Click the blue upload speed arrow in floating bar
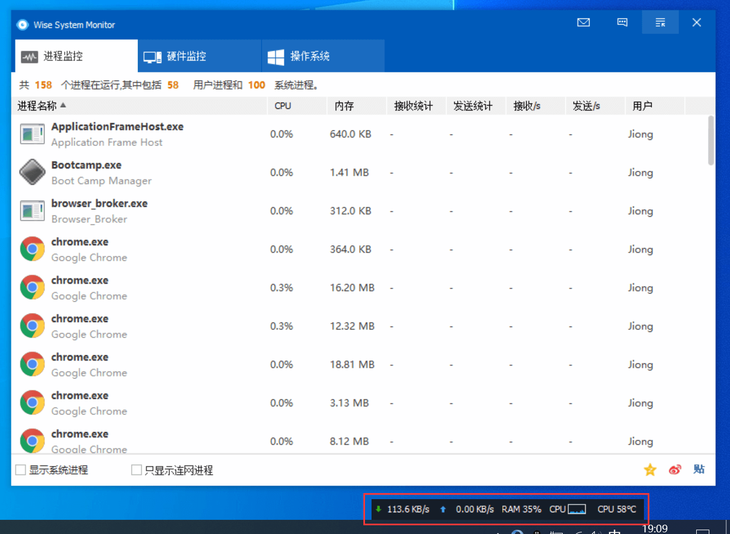The width and height of the screenshot is (730, 534). pos(444,509)
